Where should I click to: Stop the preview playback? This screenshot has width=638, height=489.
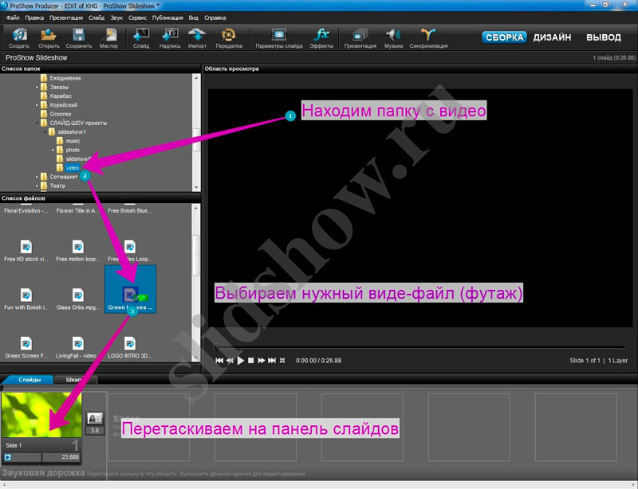click(251, 361)
